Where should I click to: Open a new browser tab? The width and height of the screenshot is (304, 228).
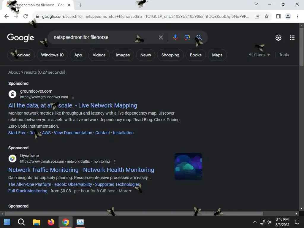pyautogui.click(x=80, y=5)
